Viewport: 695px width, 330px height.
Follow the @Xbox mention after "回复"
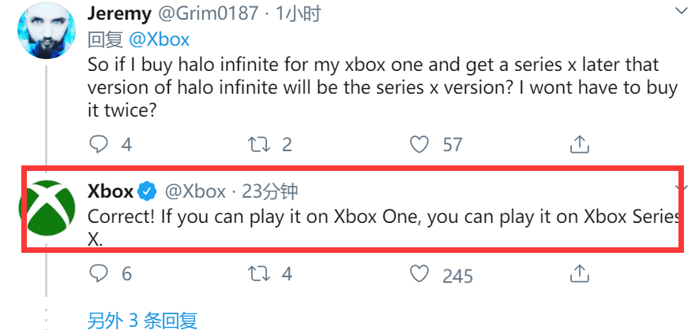click(x=160, y=39)
